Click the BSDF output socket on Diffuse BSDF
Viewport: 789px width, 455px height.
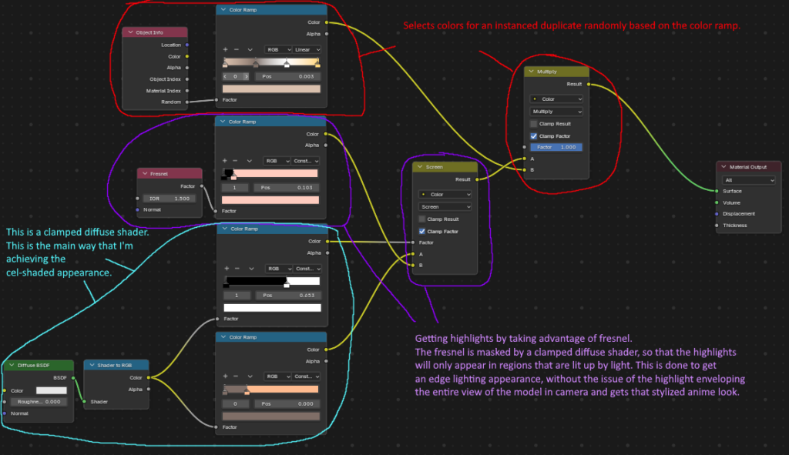(x=74, y=378)
